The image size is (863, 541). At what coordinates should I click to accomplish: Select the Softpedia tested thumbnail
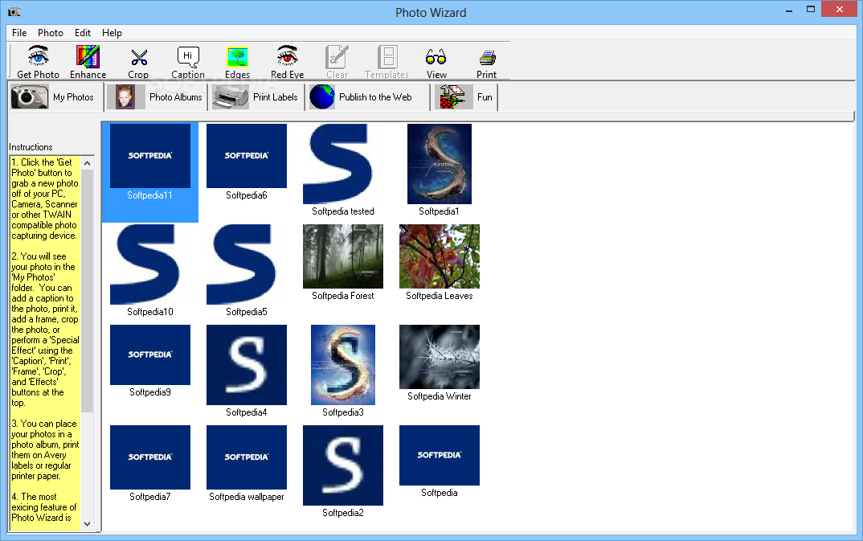(x=343, y=164)
